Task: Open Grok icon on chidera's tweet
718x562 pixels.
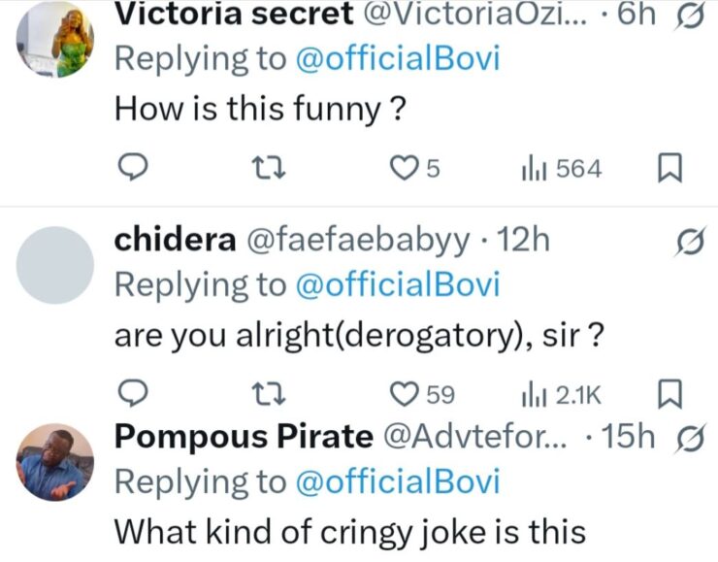Action: tap(687, 244)
